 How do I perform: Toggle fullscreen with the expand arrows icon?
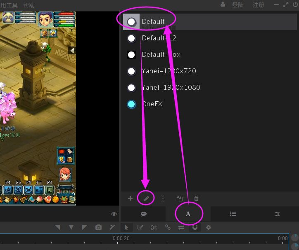[x=286, y=5]
